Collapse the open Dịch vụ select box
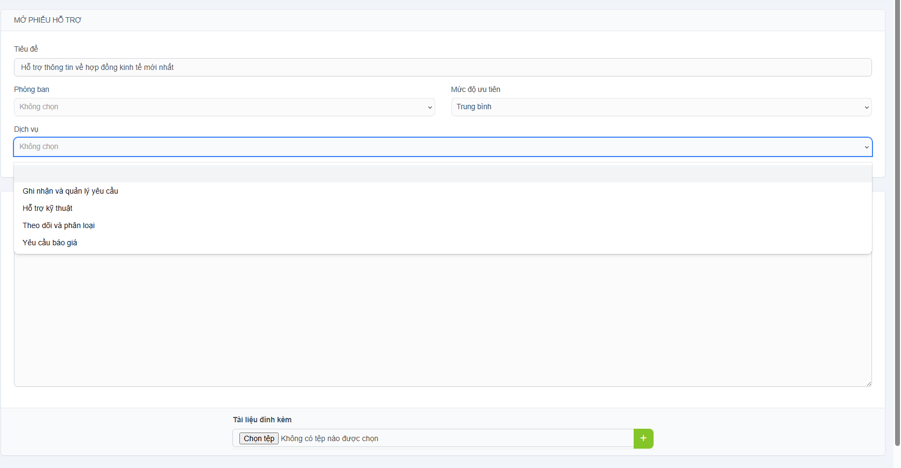The width and height of the screenshot is (901, 468). (x=441, y=147)
